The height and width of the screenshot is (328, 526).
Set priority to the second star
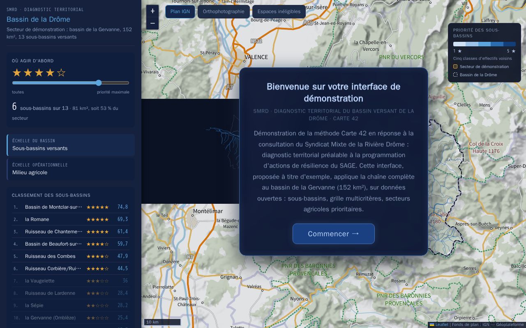(28, 73)
